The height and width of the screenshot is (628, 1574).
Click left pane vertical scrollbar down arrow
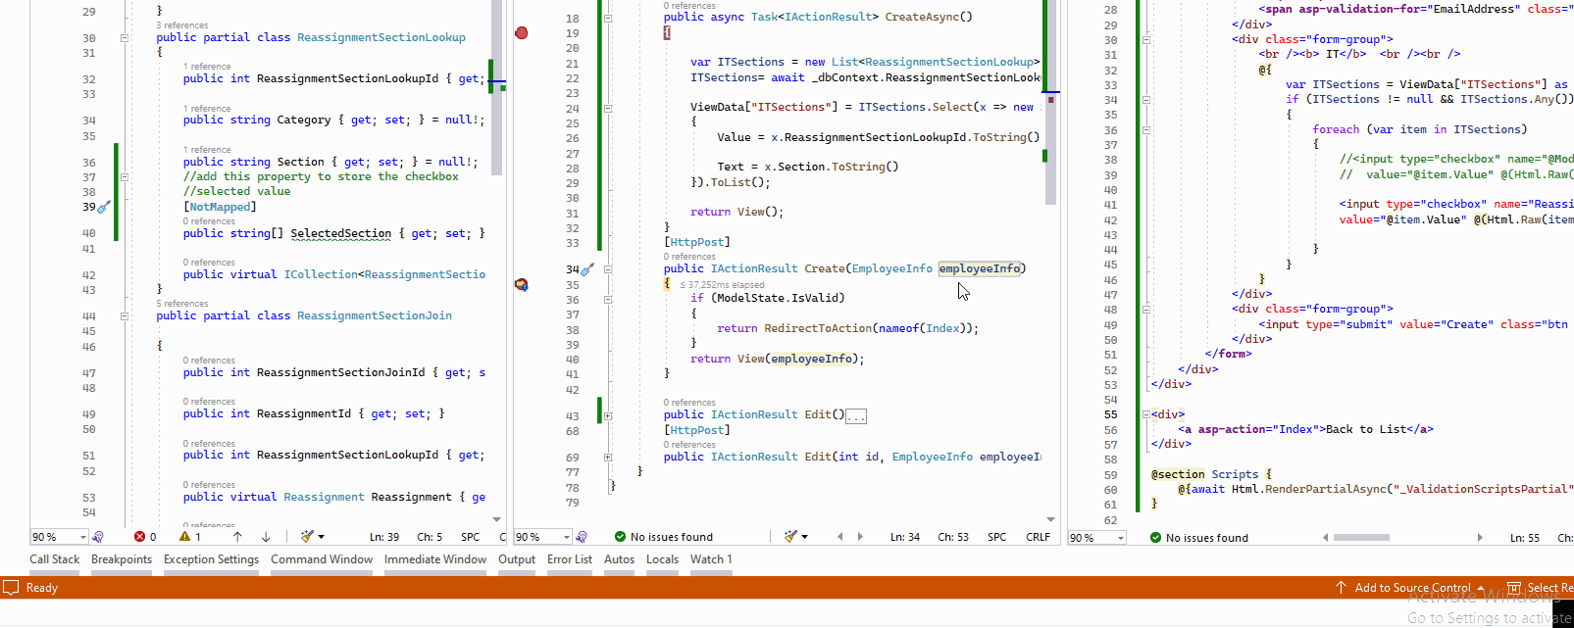tap(496, 519)
